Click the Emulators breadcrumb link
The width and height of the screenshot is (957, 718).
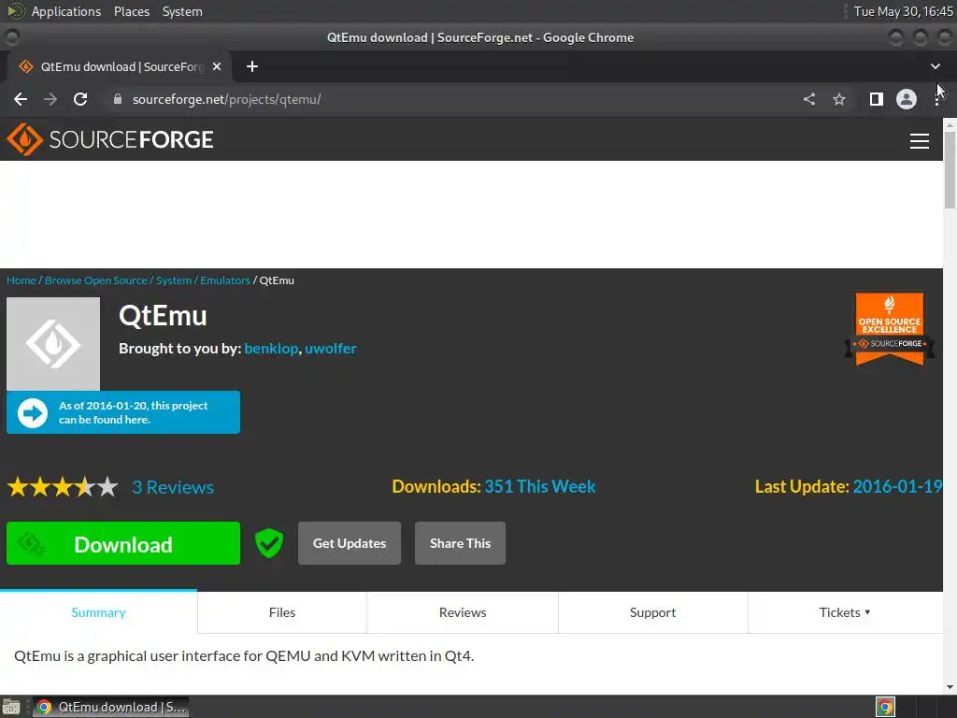point(225,280)
